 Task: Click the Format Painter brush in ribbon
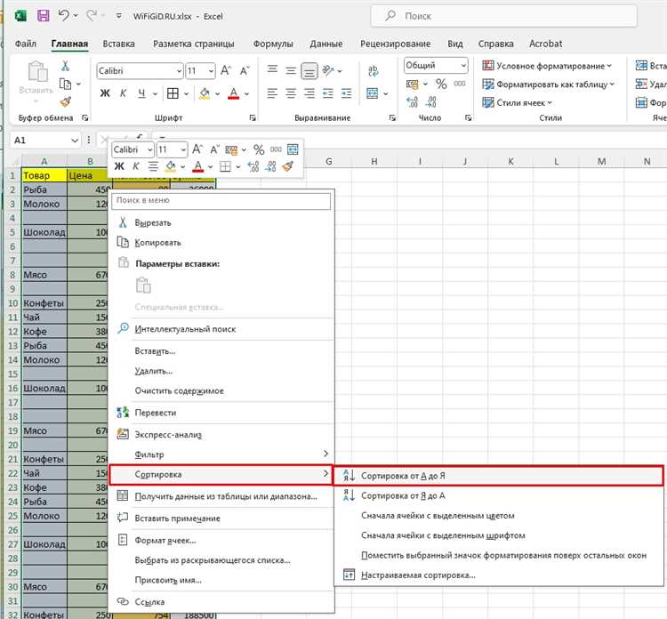(66, 101)
